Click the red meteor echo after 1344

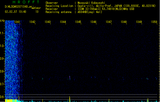(x=70, y=78)
